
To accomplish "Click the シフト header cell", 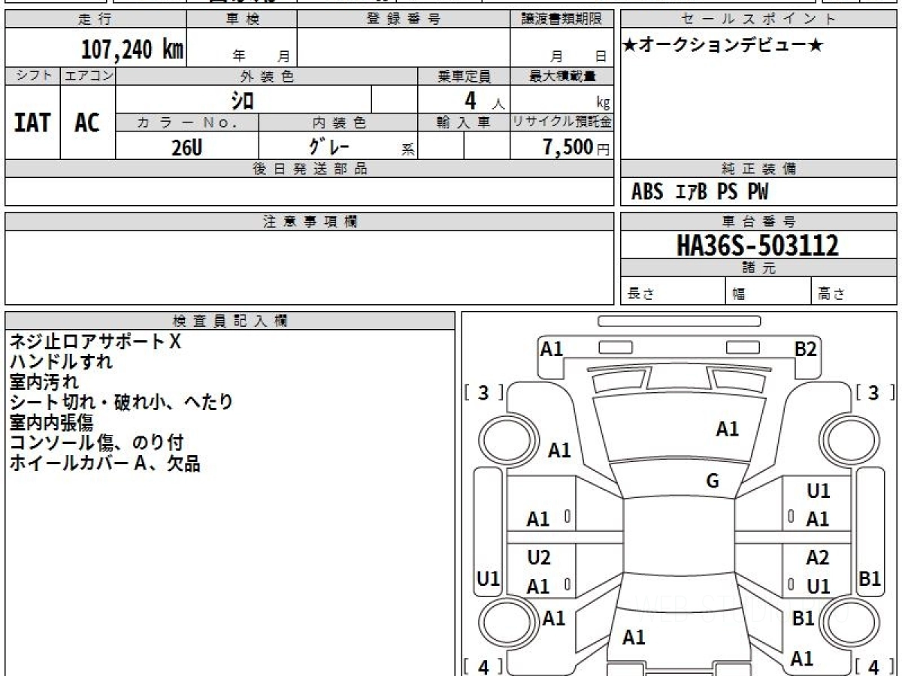I will coord(32,76).
